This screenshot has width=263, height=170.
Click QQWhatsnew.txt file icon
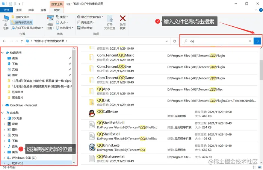click(x=92, y=159)
